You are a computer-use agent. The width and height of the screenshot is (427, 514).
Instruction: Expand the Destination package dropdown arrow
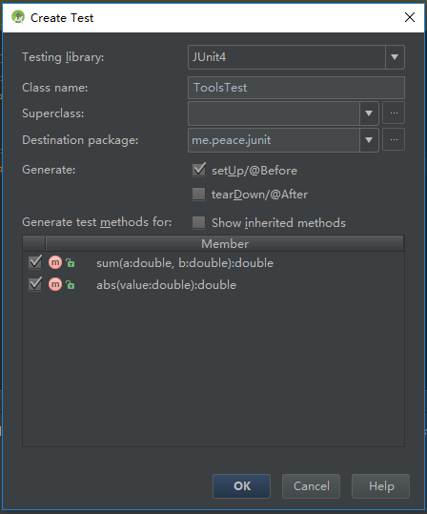click(369, 140)
